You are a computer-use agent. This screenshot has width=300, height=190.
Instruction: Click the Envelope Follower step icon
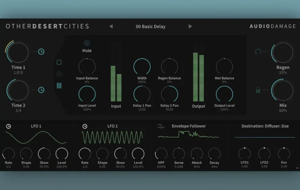[161, 126]
